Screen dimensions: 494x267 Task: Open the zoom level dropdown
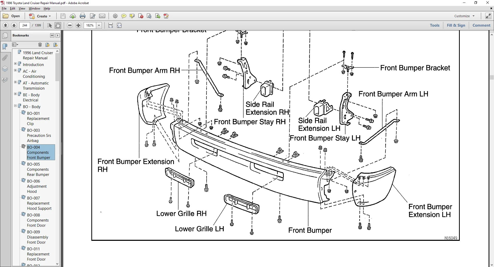click(99, 25)
